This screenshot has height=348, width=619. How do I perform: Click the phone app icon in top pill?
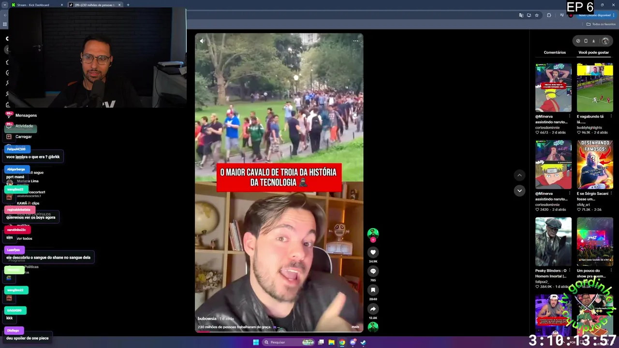(x=586, y=41)
